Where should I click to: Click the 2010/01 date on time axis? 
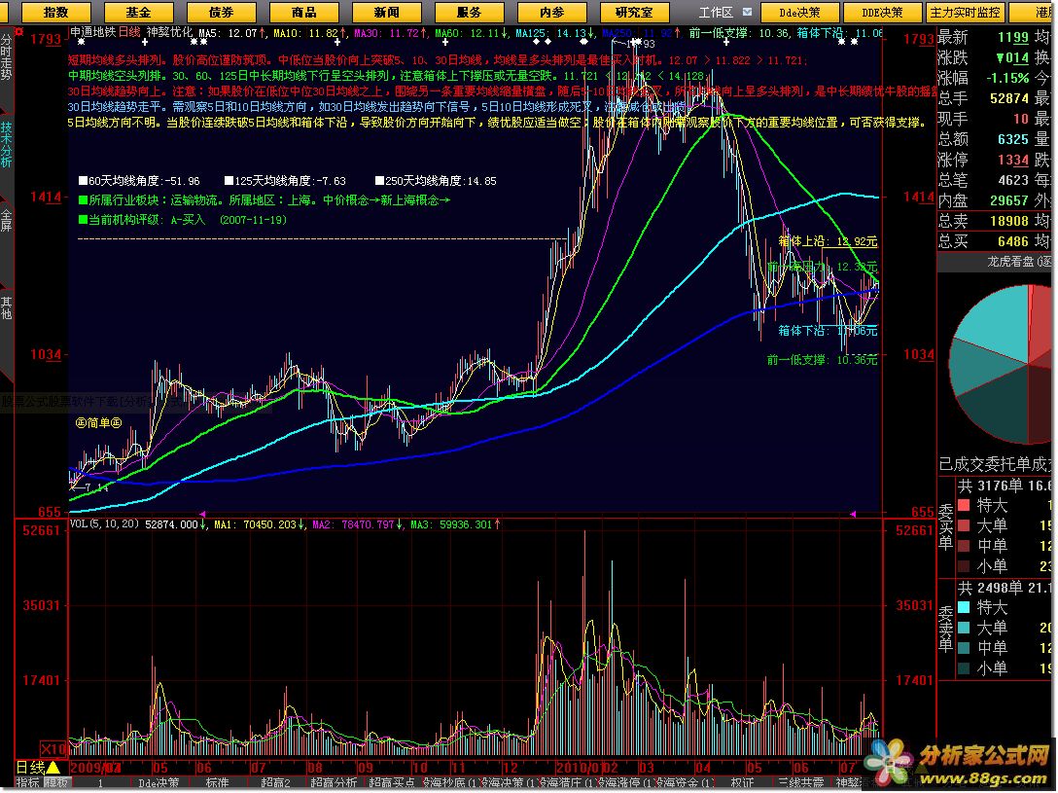pos(578,768)
